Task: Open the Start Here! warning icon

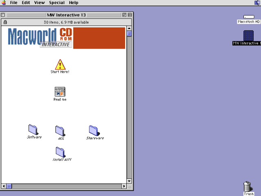Action: pos(60,65)
